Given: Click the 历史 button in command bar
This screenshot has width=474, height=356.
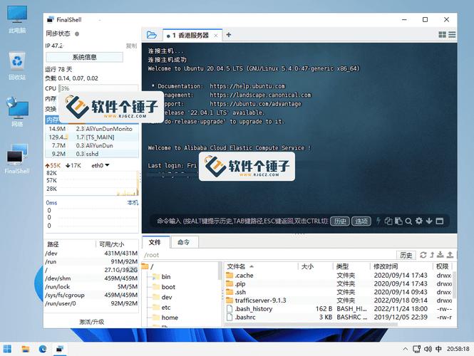Looking at the screenshot, I should (x=340, y=221).
